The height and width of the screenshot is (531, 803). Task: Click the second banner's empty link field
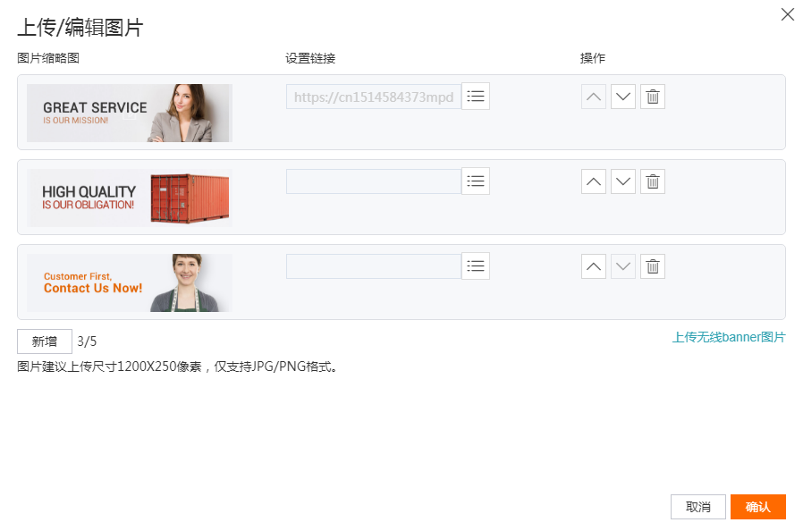(x=373, y=181)
